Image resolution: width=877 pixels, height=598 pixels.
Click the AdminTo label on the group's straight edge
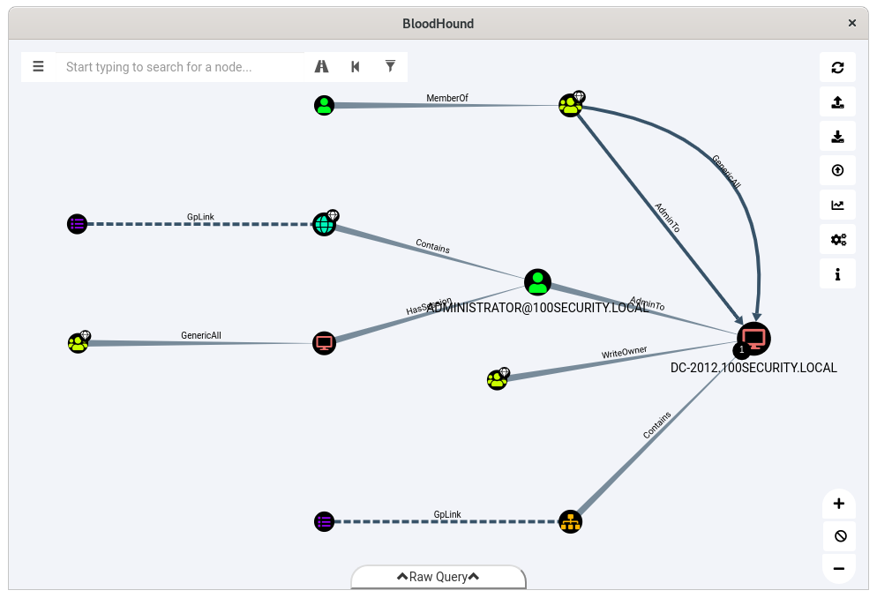[667, 217]
